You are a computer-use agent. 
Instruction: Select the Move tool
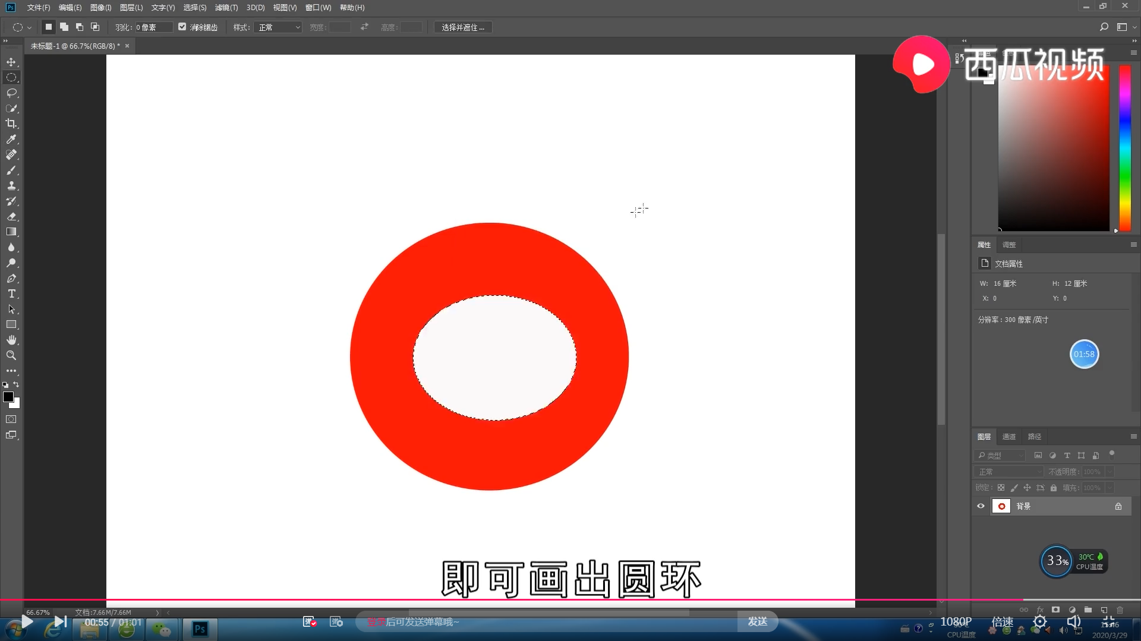pyautogui.click(x=12, y=62)
